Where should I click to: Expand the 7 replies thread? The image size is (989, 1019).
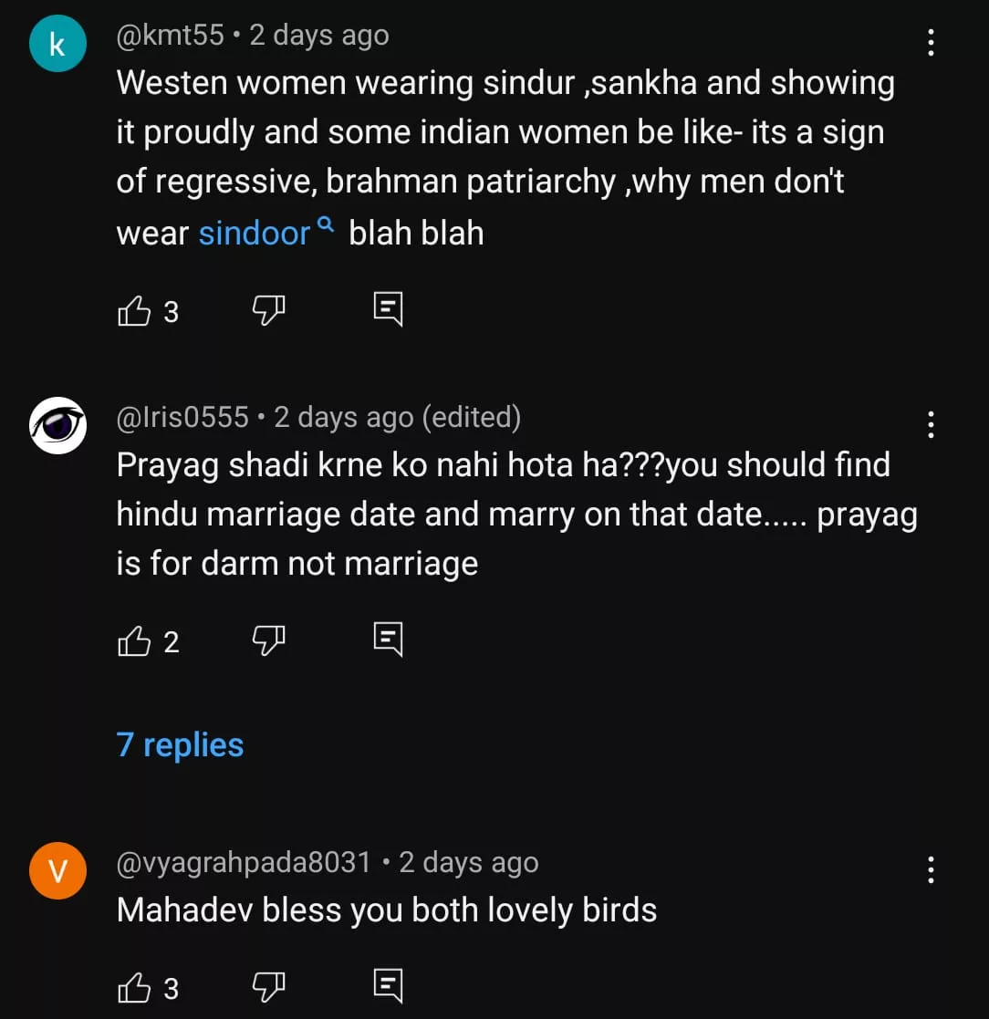180,745
